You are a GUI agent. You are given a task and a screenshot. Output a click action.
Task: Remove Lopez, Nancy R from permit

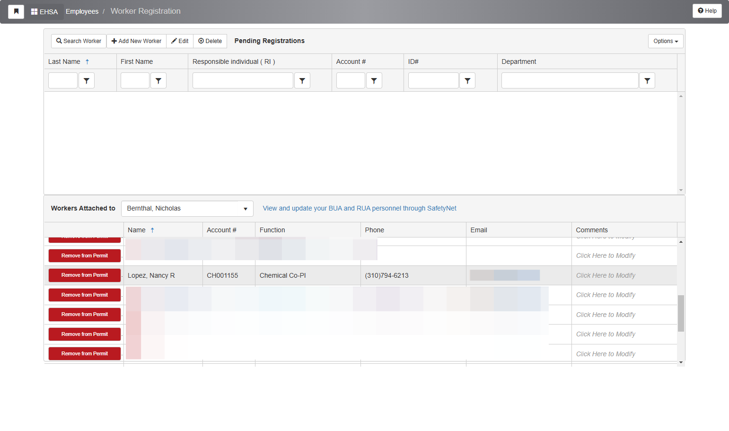click(x=85, y=275)
